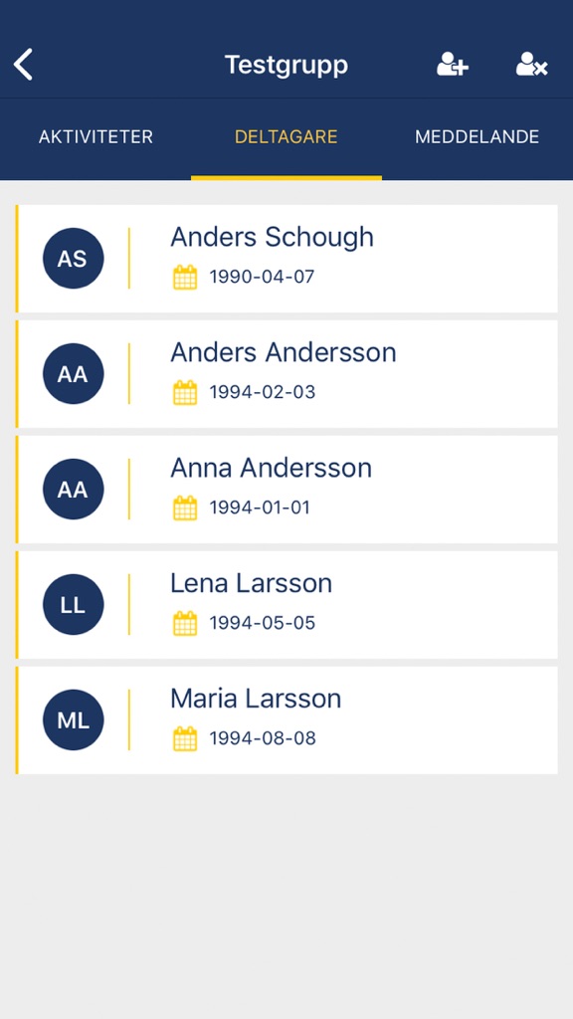Tap the LL avatar circle
Image resolution: width=573 pixels, height=1019 pixels.
click(x=73, y=604)
